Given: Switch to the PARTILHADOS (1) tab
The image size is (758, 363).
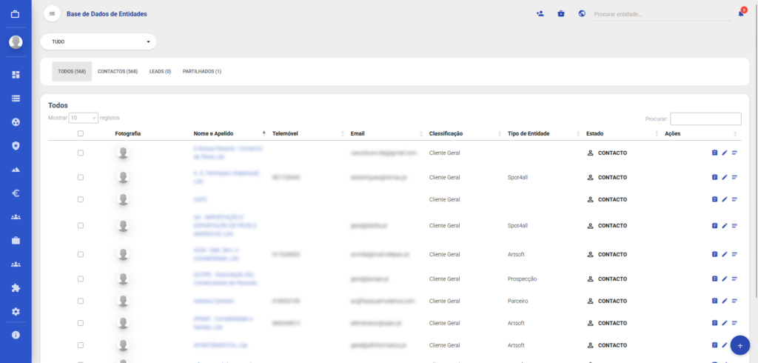Looking at the screenshot, I should 202,72.
